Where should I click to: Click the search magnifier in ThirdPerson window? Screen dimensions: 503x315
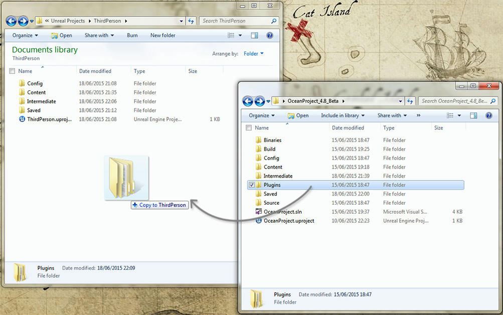[274, 21]
